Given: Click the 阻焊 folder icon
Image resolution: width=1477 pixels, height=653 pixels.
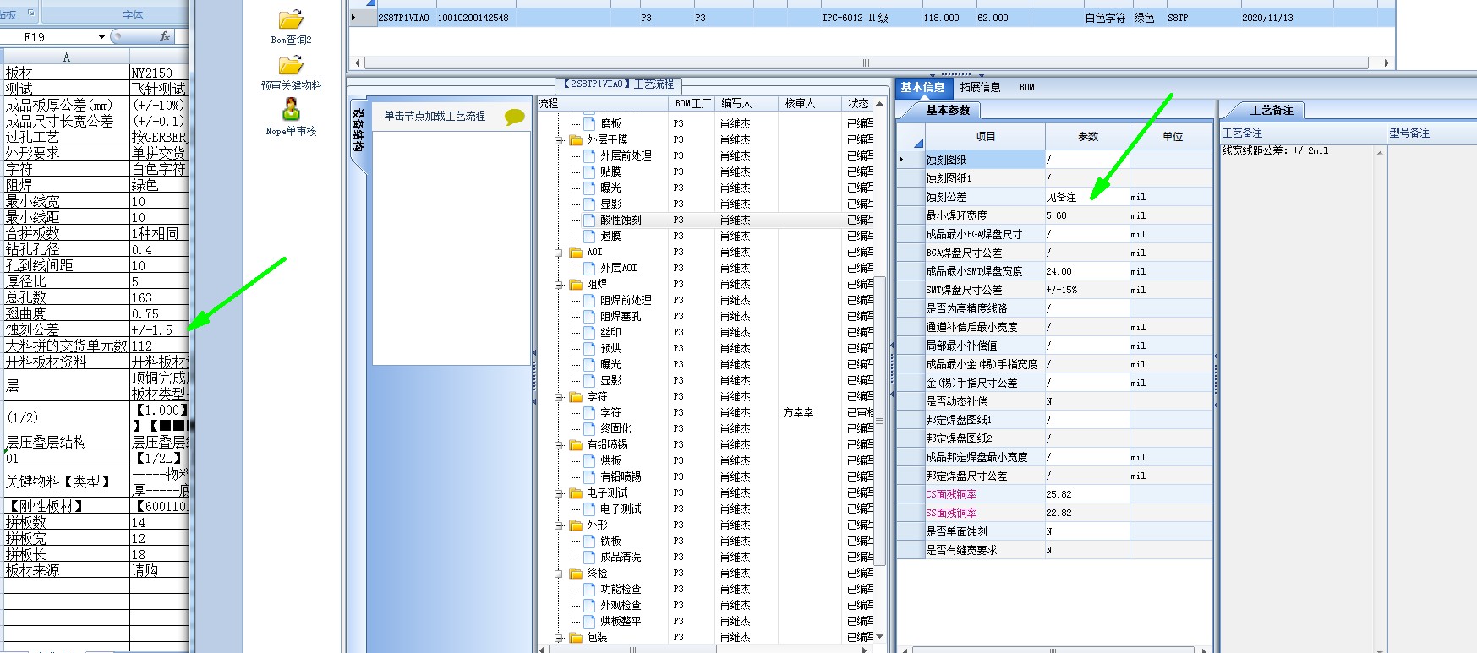Looking at the screenshot, I should click(576, 285).
